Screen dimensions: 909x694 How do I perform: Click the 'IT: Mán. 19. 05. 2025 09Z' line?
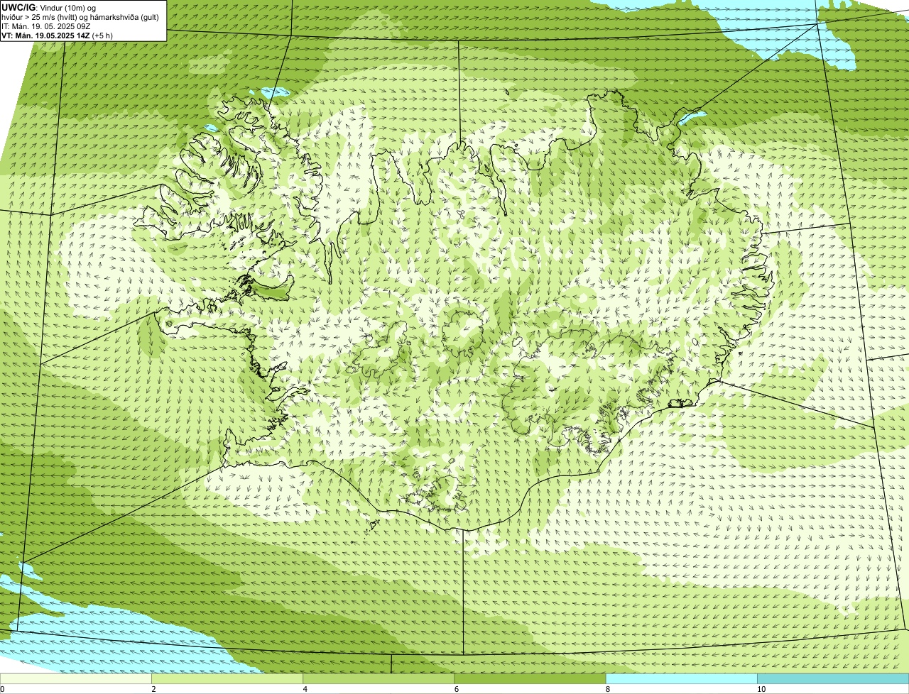click(x=46, y=26)
